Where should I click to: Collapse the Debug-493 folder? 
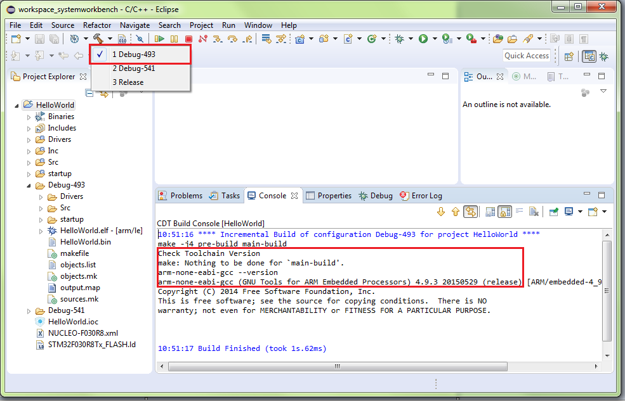[29, 186]
